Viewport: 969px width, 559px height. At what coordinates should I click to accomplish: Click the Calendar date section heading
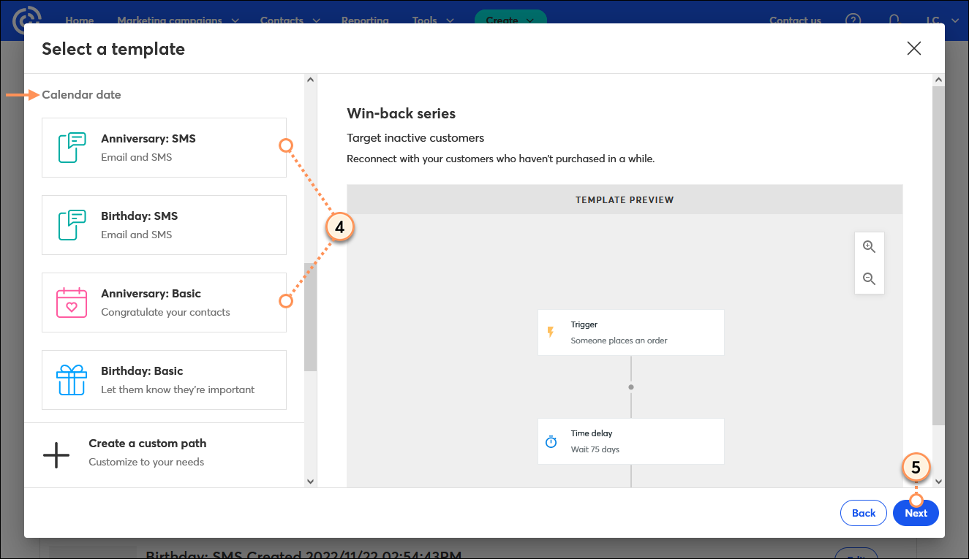81,94
